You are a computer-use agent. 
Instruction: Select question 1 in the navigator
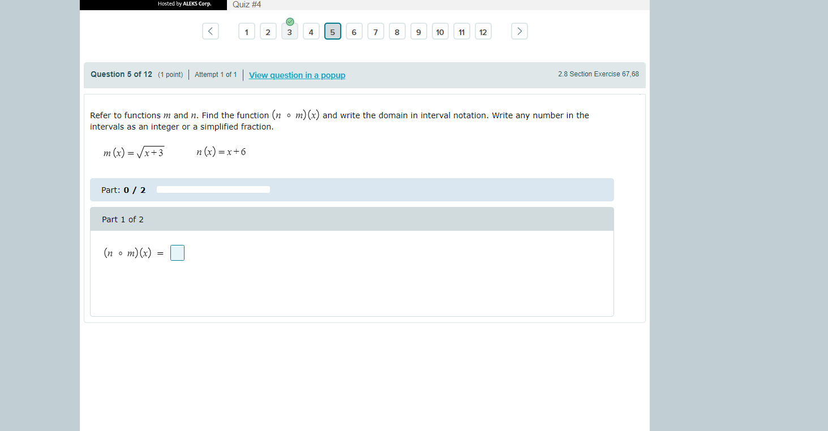246,31
